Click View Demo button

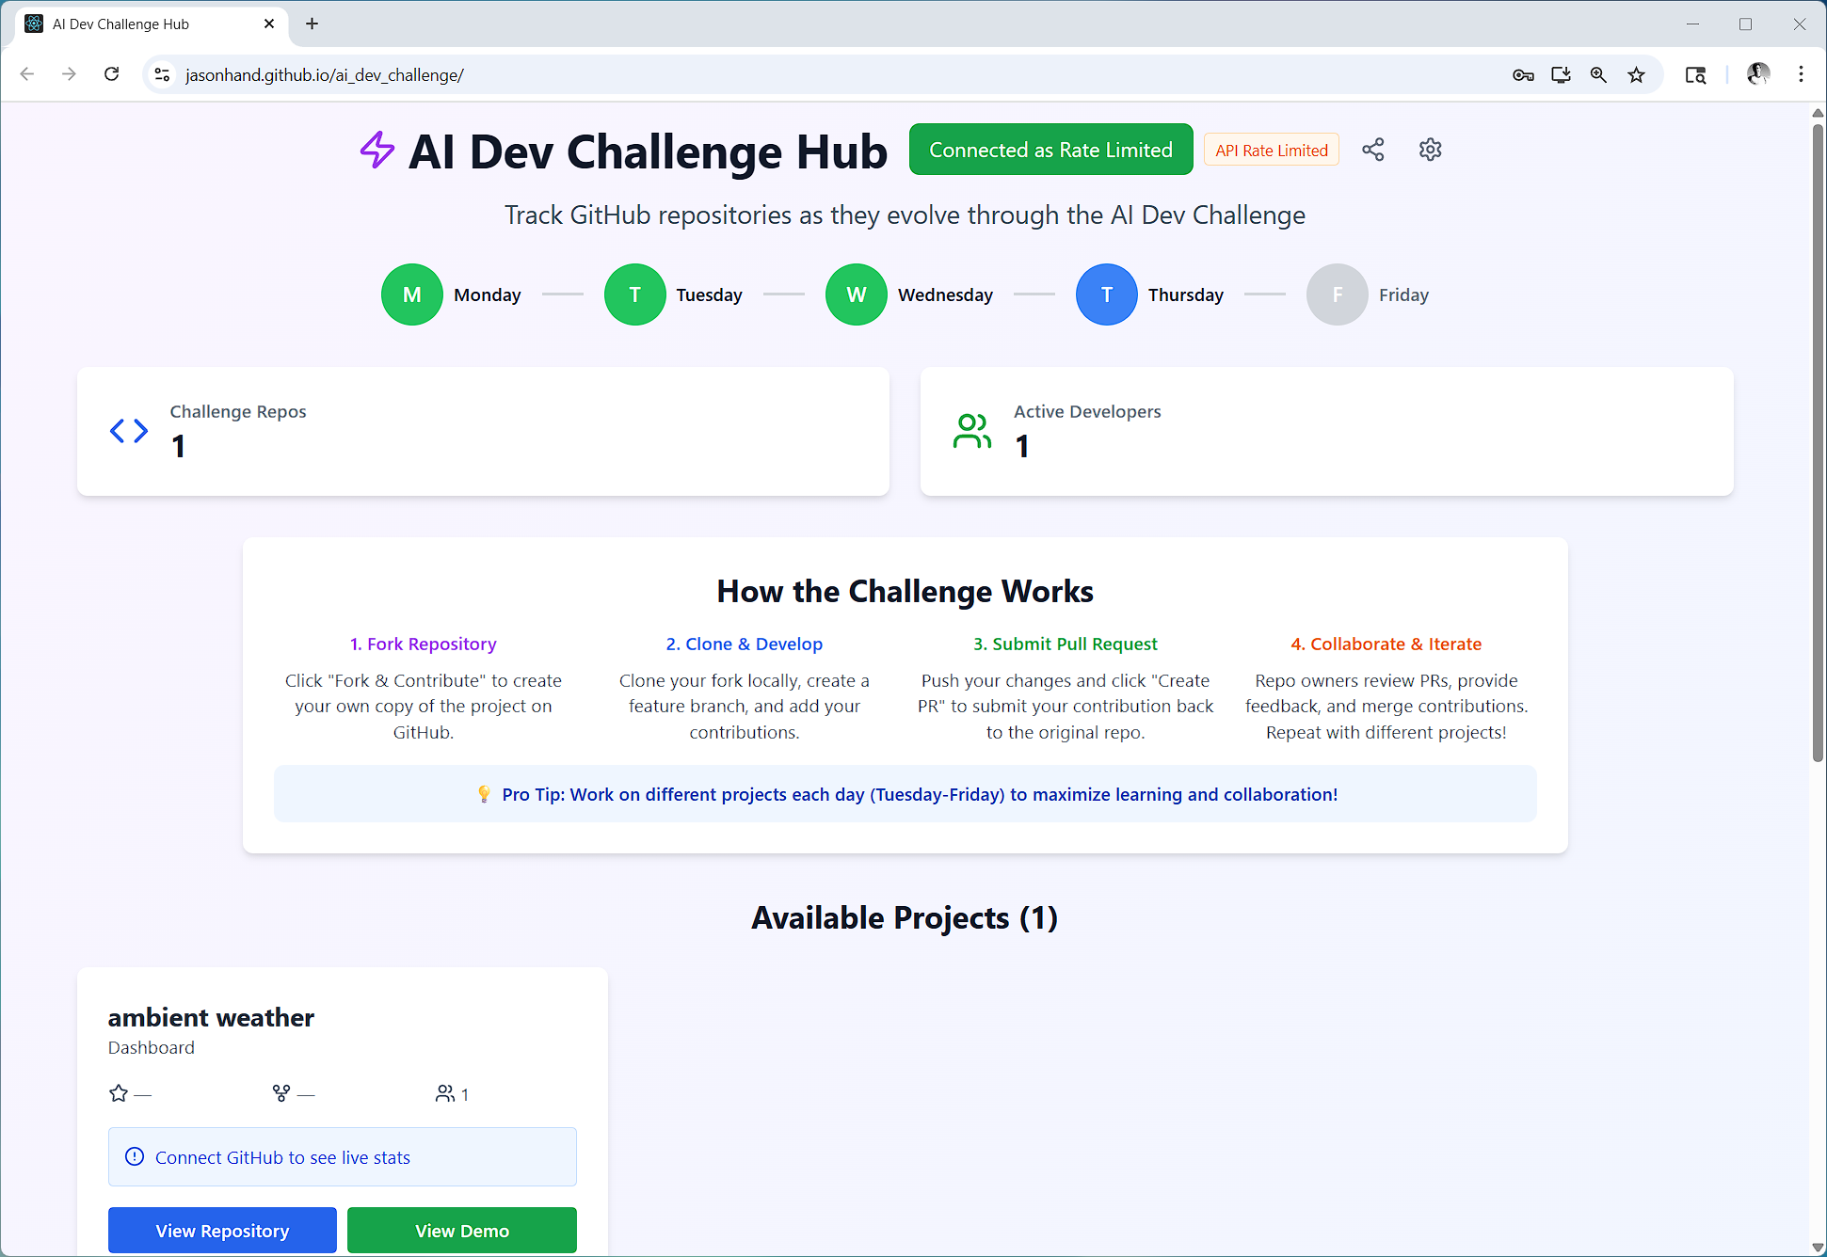[461, 1231]
